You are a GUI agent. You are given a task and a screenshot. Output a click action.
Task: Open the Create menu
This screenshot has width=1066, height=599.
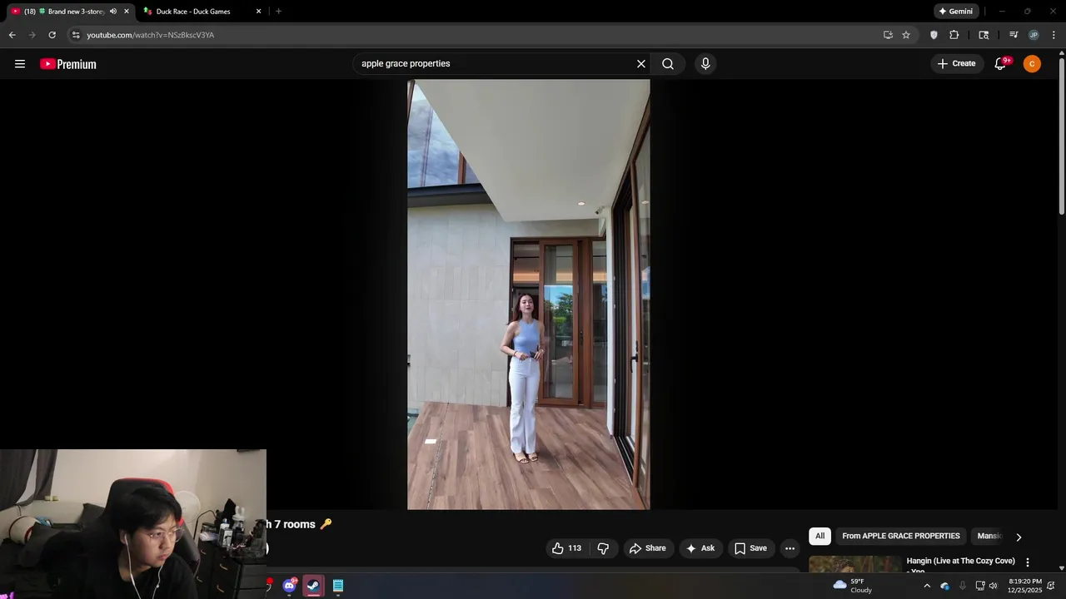[x=956, y=64]
